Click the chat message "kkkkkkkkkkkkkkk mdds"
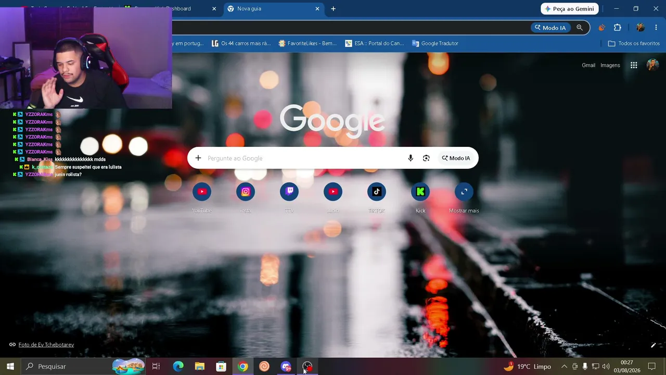 80,159
